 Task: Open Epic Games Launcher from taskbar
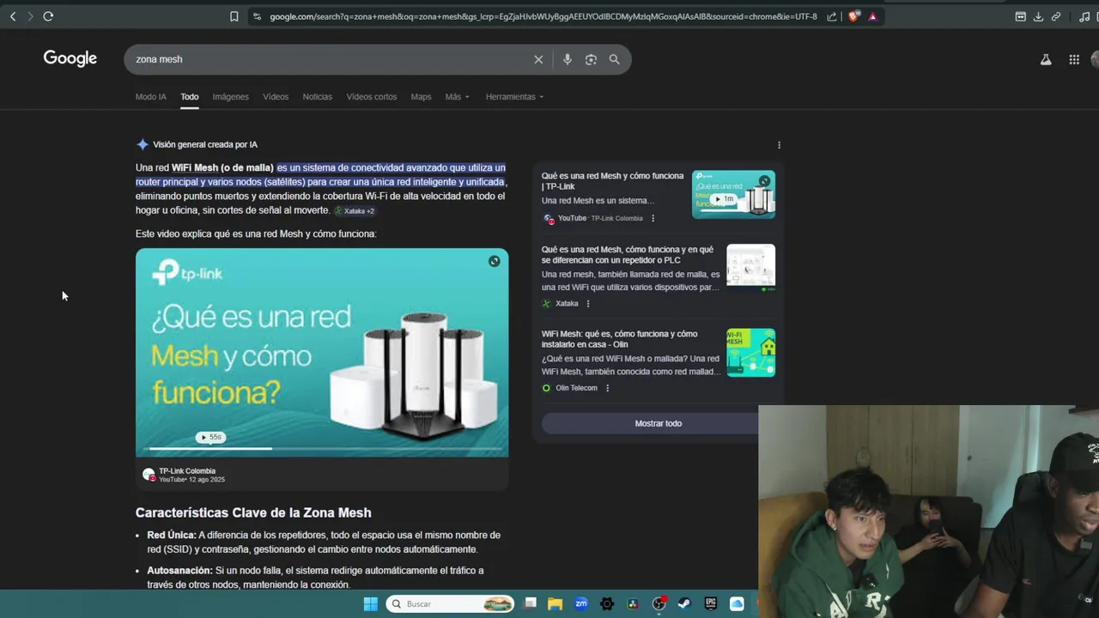(711, 604)
